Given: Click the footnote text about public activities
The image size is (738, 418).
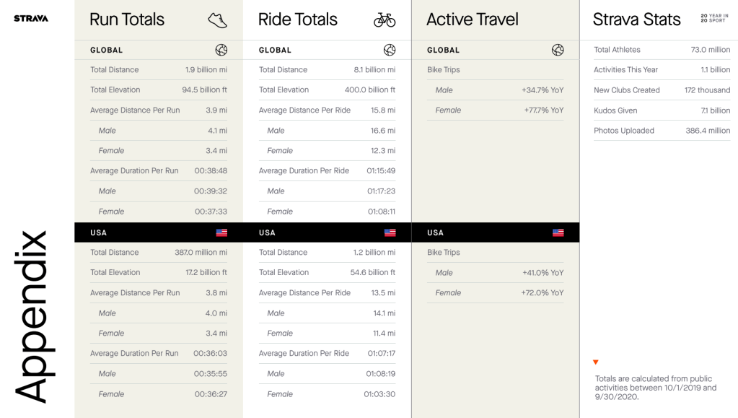Looking at the screenshot, I should pos(656,388).
